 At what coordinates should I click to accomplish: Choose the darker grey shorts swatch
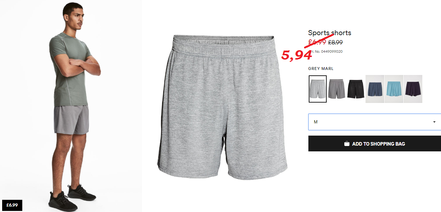pyautogui.click(x=337, y=89)
